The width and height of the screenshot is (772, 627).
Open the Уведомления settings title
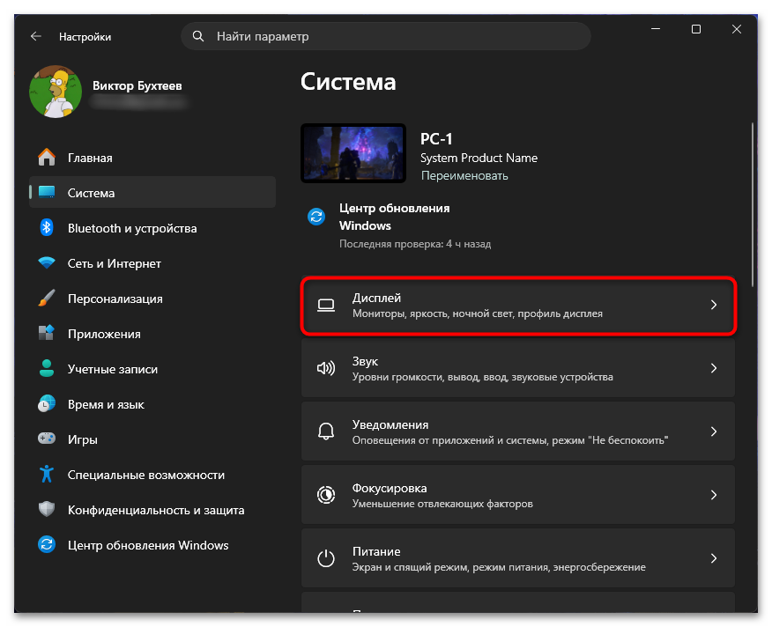(x=390, y=424)
